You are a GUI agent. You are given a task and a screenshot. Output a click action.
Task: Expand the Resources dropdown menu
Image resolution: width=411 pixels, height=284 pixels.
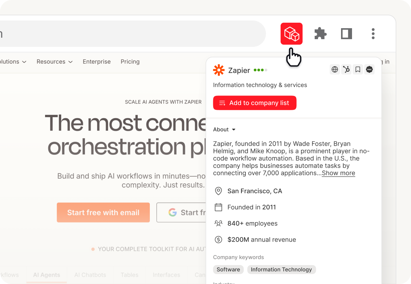55,61
